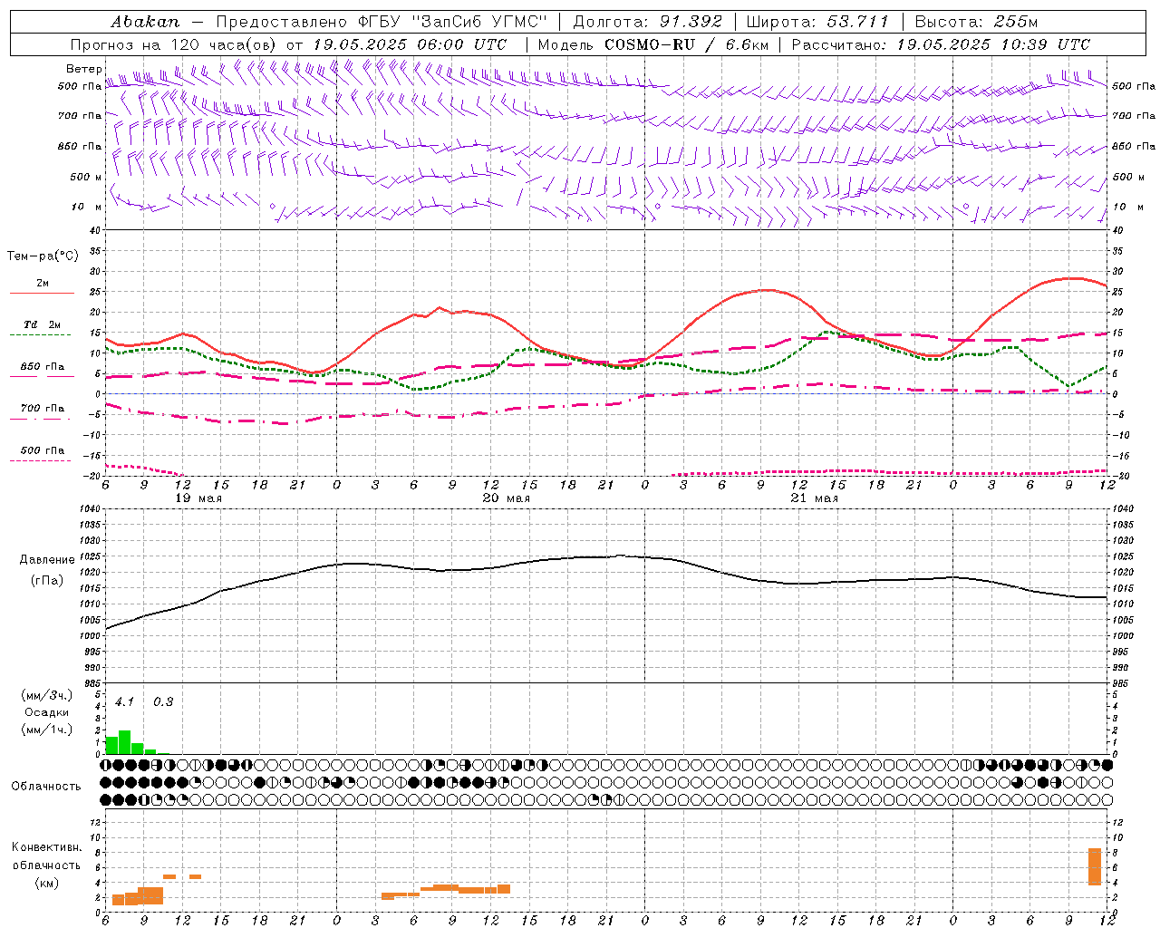Click the "Модель COSMO-RU / 6.6км" label
This screenshot has width=1160, height=928.
[x=653, y=44]
